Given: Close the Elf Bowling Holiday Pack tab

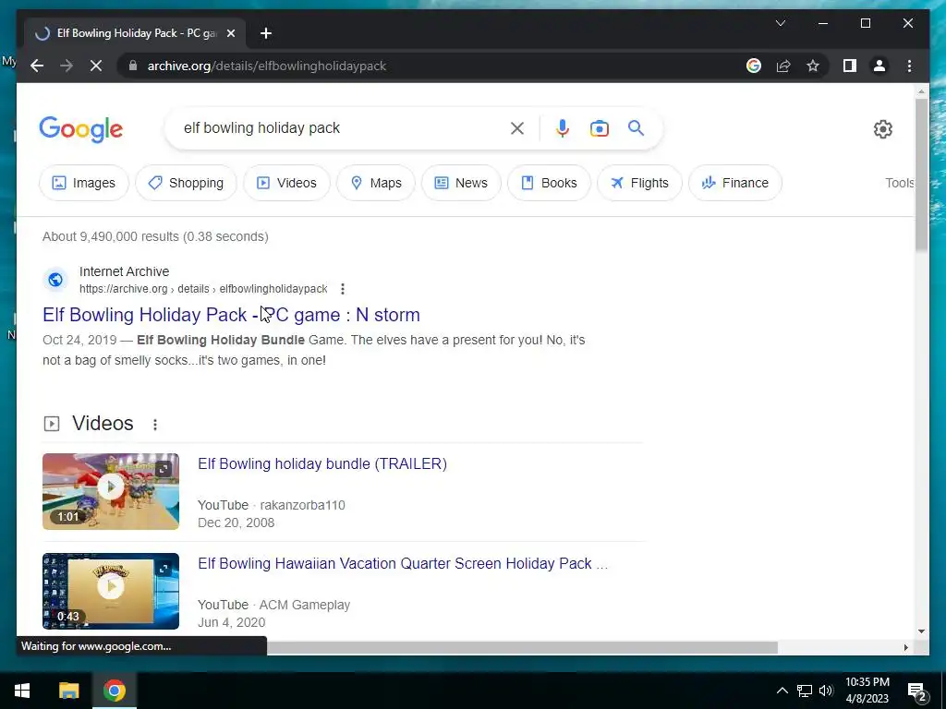Looking at the screenshot, I should click(x=230, y=33).
